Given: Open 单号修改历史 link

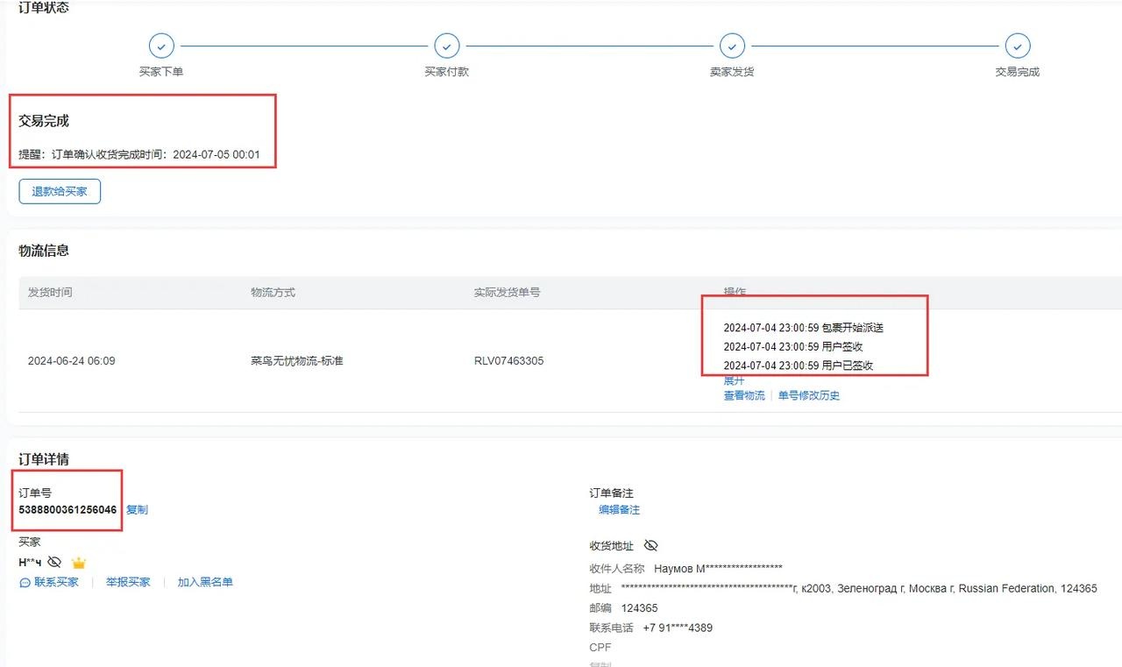Looking at the screenshot, I should [809, 395].
